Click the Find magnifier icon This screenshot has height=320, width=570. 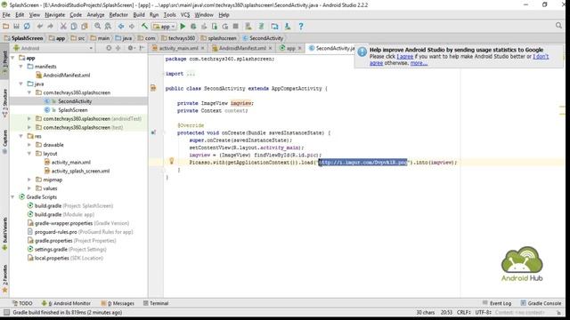[x=97, y=26]
